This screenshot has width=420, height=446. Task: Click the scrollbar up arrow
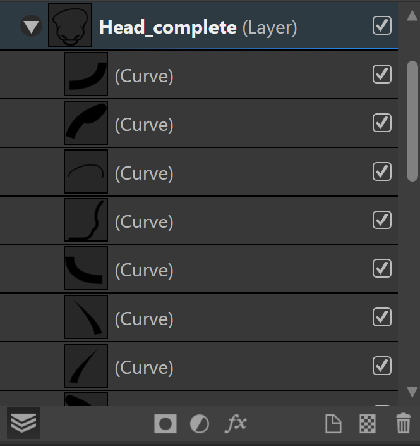(412, 15)
